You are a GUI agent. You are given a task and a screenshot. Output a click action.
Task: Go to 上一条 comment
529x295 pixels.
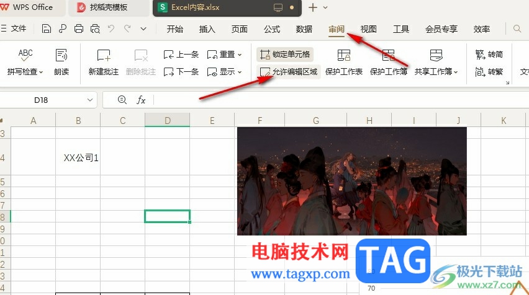tap(181, 55)
